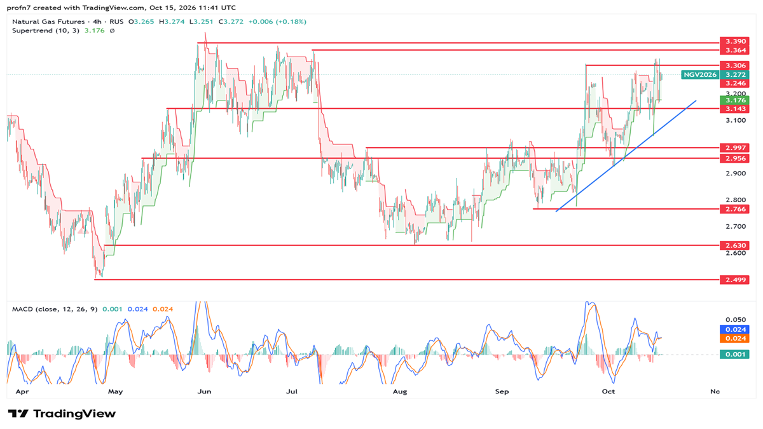Click the orange 0.024 value in MACD legend
Screen dimensions: 763x429
[163, 310]
